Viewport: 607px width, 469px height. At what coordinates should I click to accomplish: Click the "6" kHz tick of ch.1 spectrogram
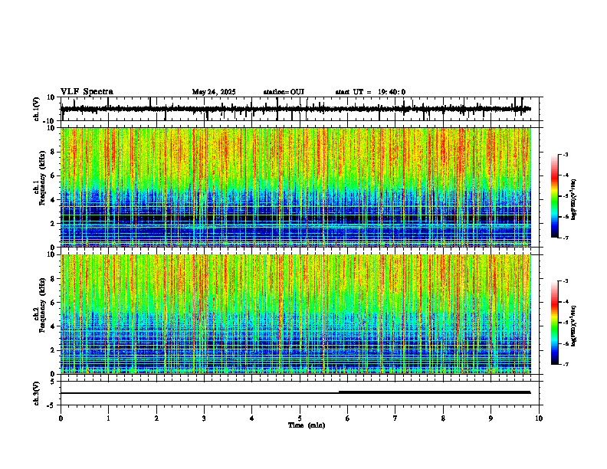coord(54,175)
